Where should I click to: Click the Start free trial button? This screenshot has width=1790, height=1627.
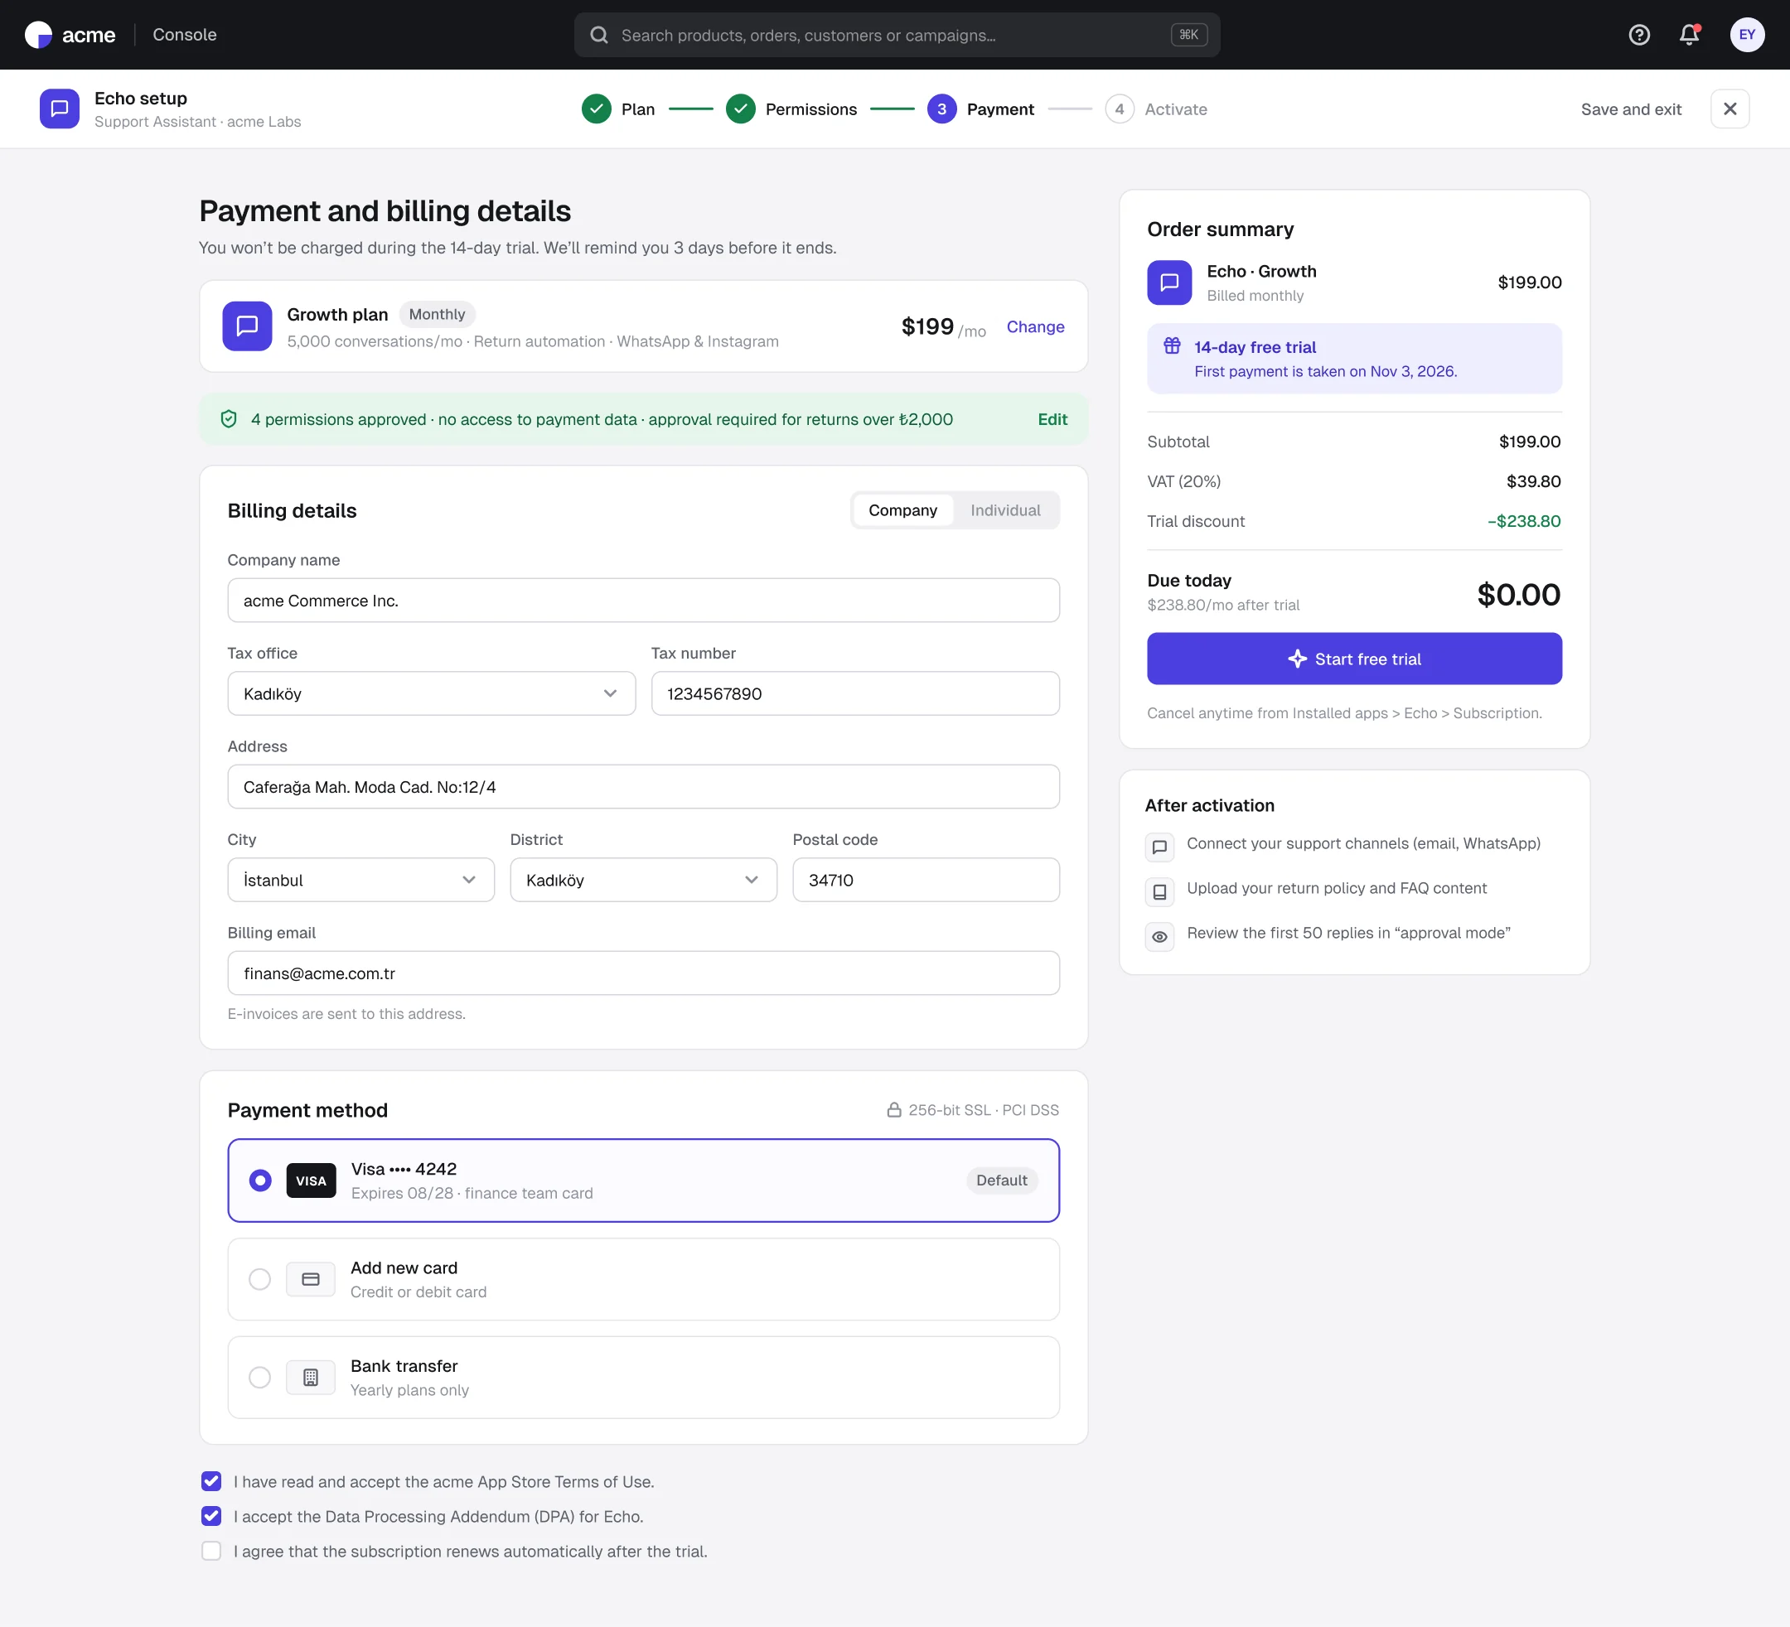[x=1354, y=659]
